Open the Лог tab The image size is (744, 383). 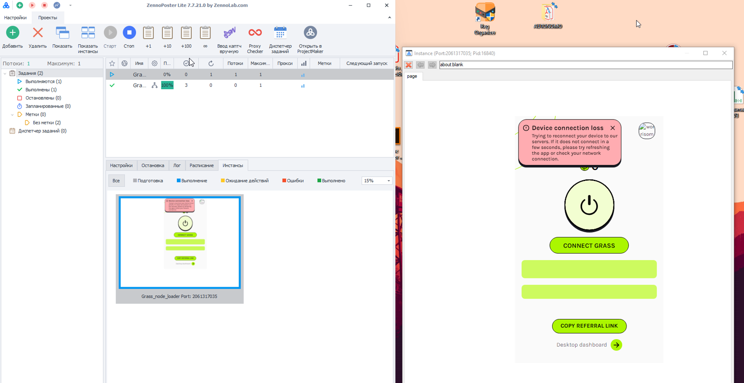click(x=177, y=166)
